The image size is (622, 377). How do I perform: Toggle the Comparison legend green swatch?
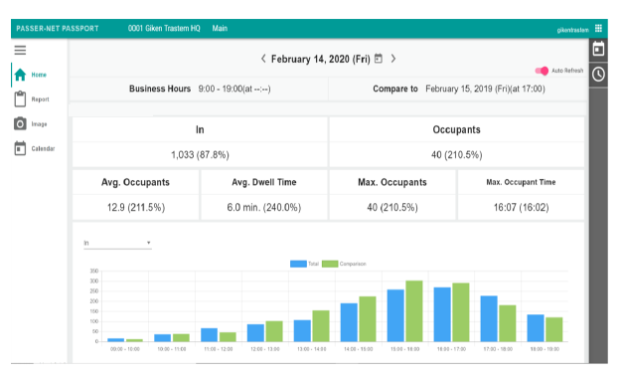click(330, 264)
